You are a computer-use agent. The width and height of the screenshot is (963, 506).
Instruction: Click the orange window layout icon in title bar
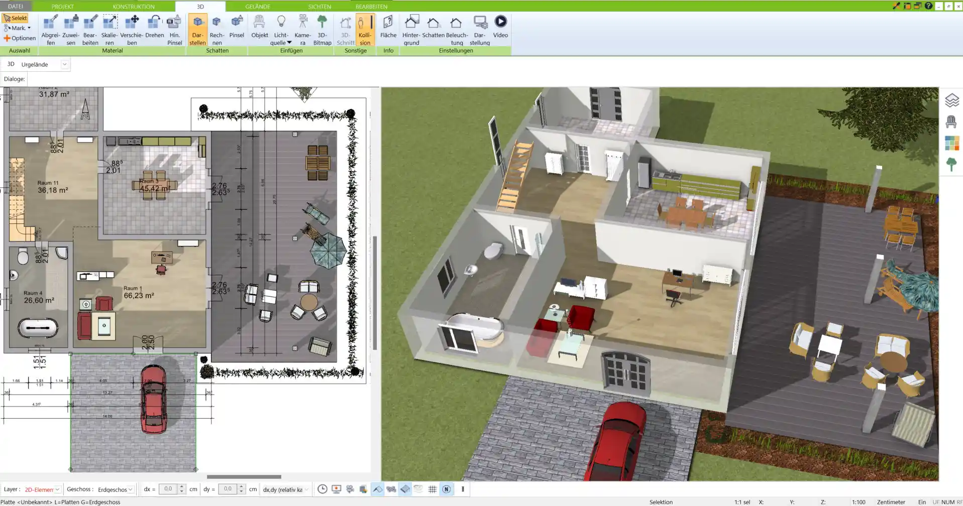coord(907,6)
